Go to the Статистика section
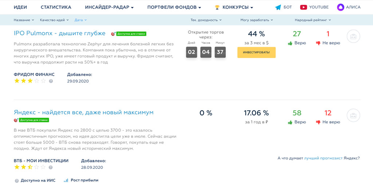Image resolution: width=373 pixels, height=183 pixels. 56,7
